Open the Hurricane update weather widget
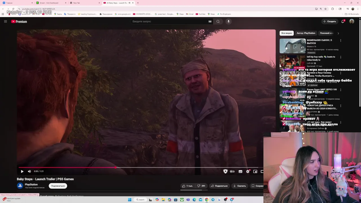The width and height of the screenshot is (361, 203). [x=11, y=199]
